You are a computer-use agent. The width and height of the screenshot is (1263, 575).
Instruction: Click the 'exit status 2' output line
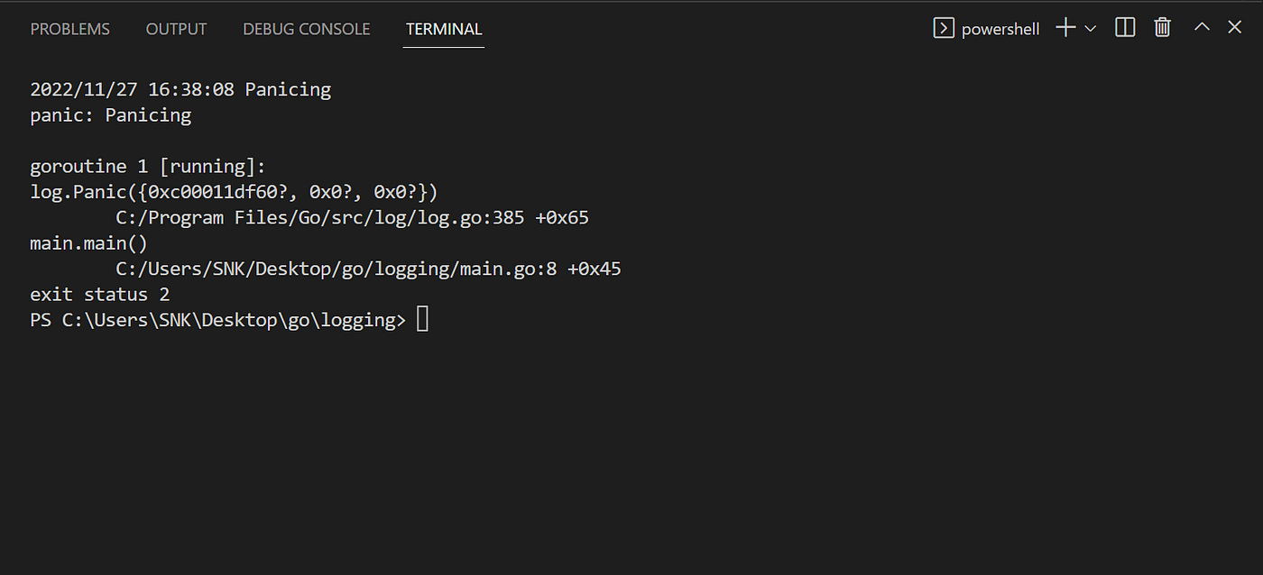100,295
